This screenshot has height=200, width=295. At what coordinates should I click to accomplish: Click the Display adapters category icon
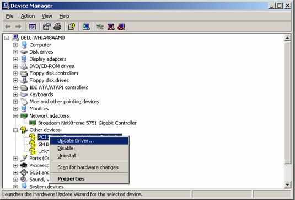[x=24, y=59]
